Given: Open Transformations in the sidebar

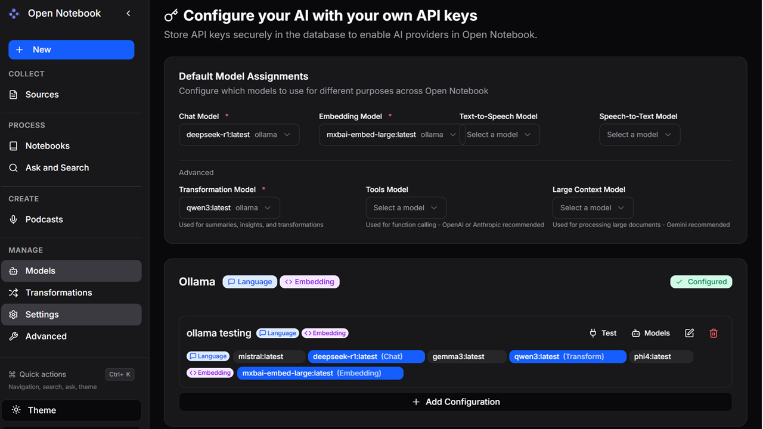Looking at the screenshot, I should [x=71, y=293].
